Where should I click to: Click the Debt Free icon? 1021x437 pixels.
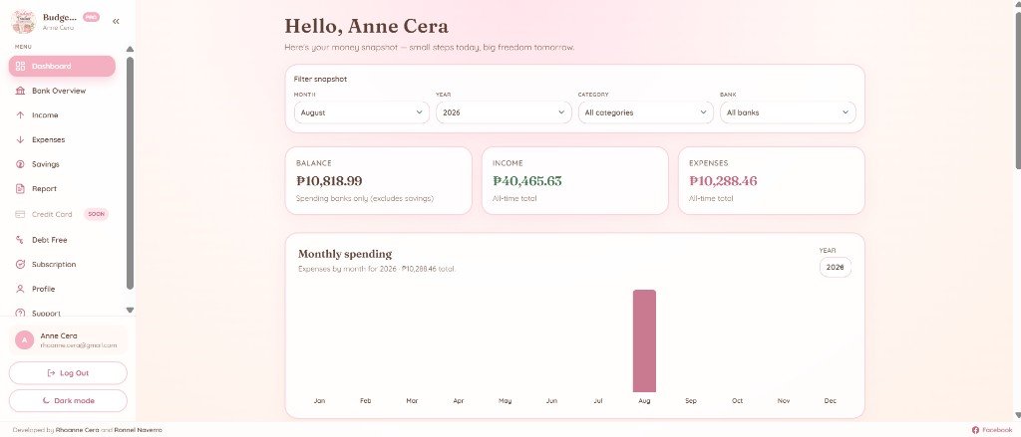click(20, 240)
